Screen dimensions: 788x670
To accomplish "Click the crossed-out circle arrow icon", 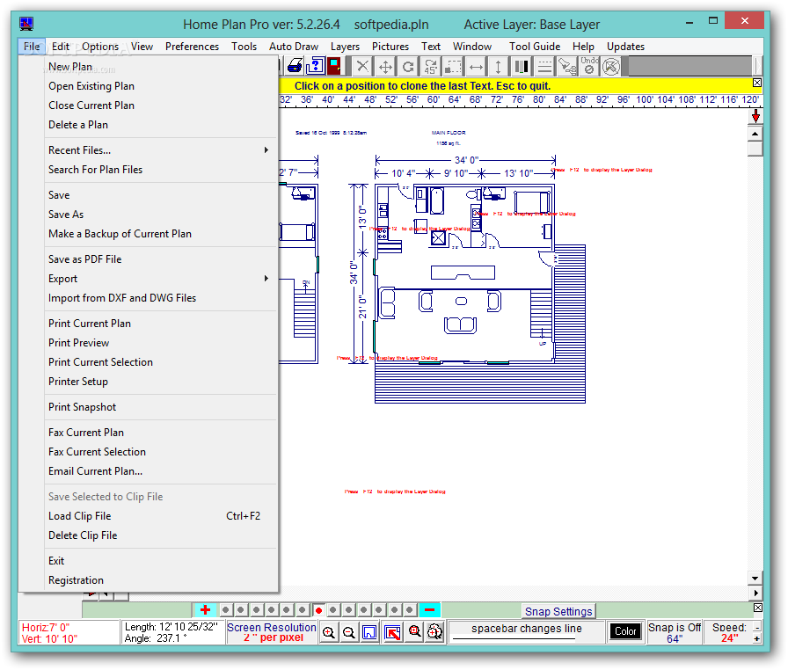I will pyautogui.click(x=611, y=66).
